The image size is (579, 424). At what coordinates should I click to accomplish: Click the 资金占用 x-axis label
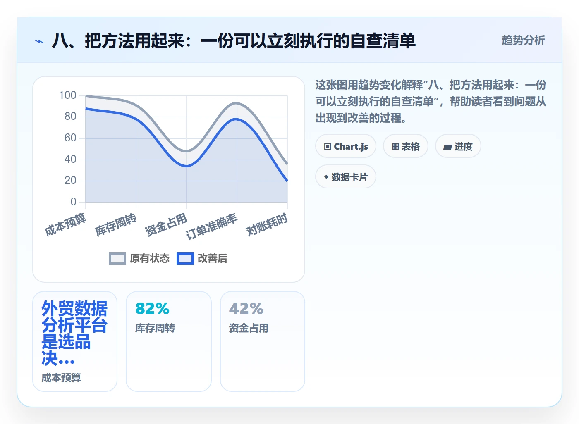point(166,224)
